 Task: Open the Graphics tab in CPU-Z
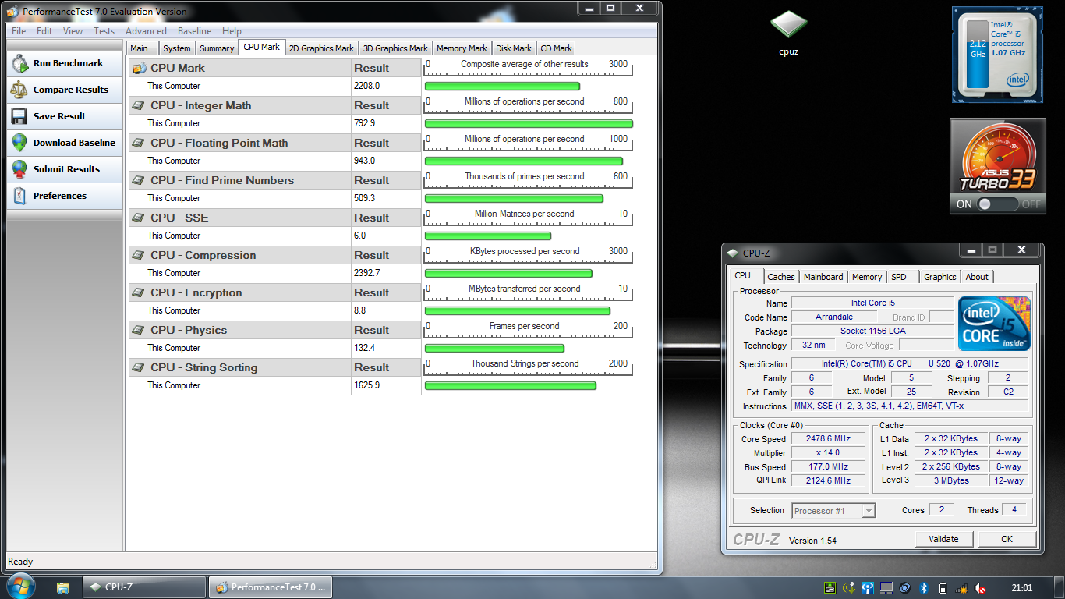click(940, 277)
